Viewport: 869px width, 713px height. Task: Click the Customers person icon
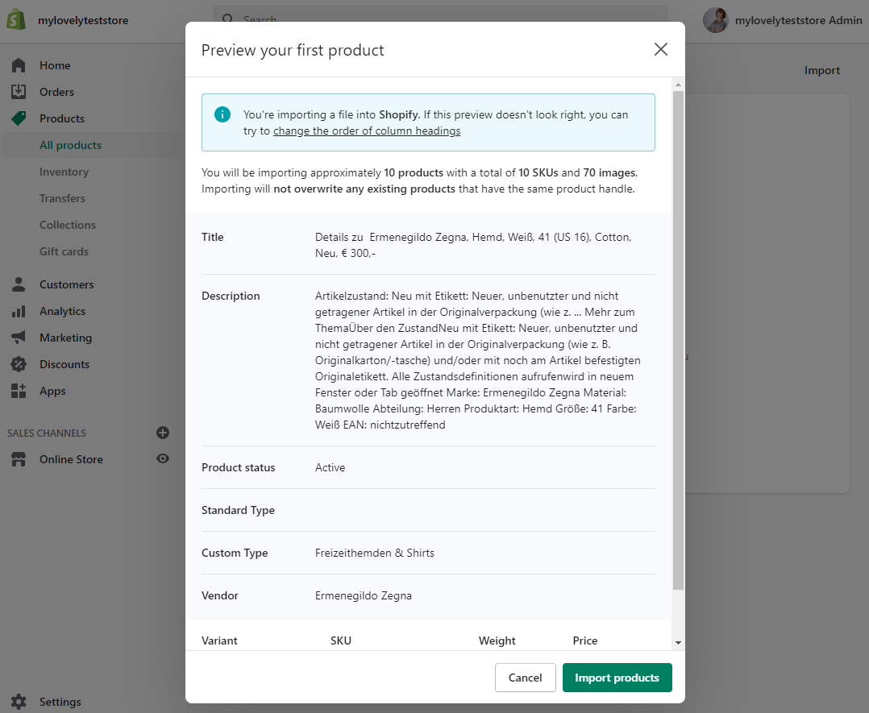[19, 284]
